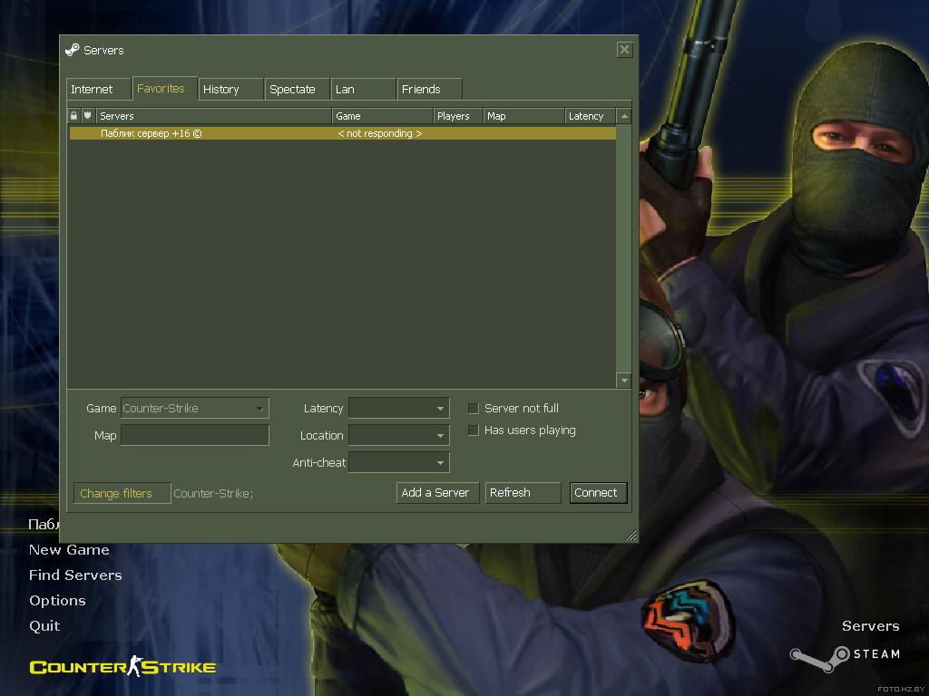Click the lock (password) column header icon
Viewport: 929px width, 696px height.
73,116
